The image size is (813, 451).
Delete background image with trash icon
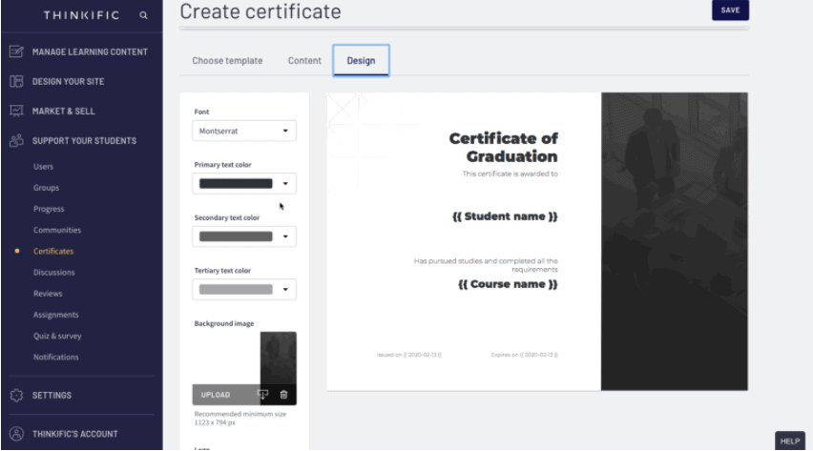283,395
